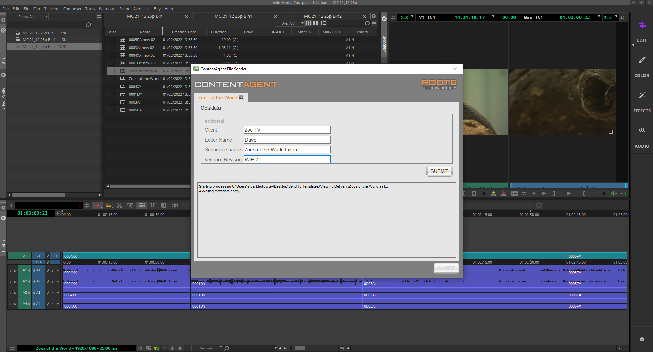Click the Trim mode icon in timeline toolbar
Viewport: 653px width, 352px height.
click(x=164, y=205)
